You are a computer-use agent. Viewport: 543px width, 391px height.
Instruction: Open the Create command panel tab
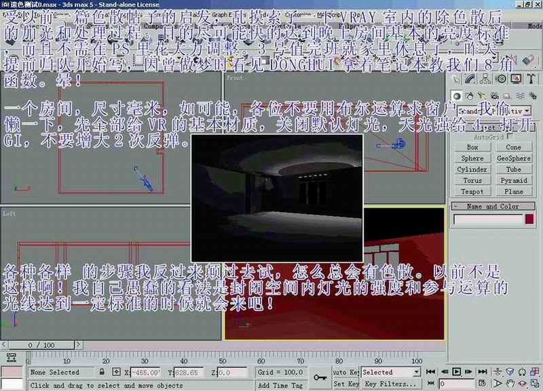[x=455, y=79]
